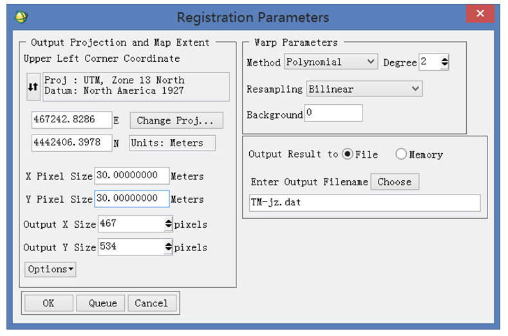Click the coordinate swap arrows icon
The height and width of the screenshot is (336, 508).
(33, 87)
